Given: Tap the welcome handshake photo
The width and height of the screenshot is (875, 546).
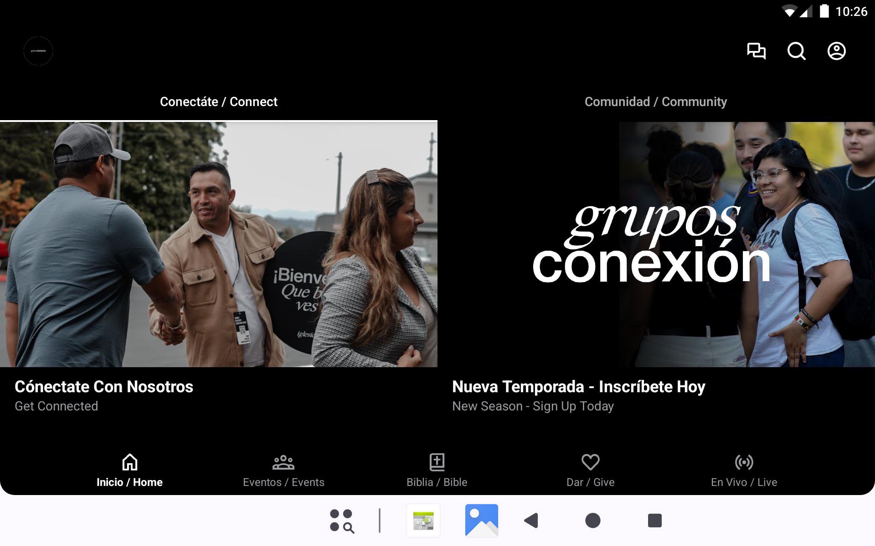Looking at the screenshot, I should click(218, 244).
